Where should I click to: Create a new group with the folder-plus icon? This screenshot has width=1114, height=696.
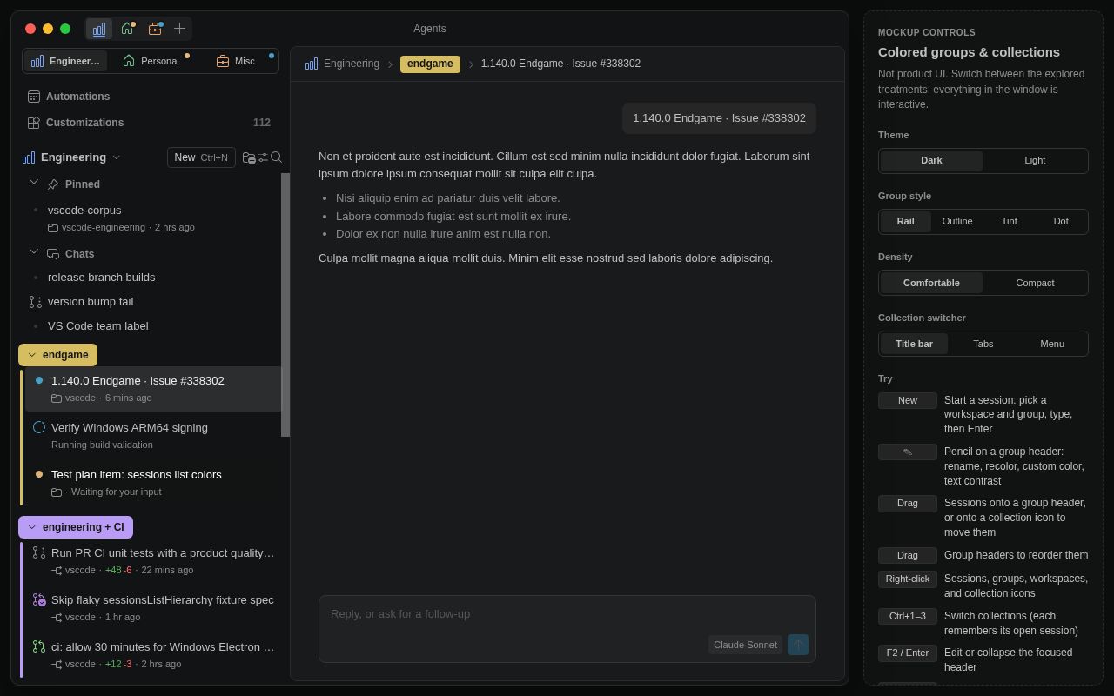point(249,157)
